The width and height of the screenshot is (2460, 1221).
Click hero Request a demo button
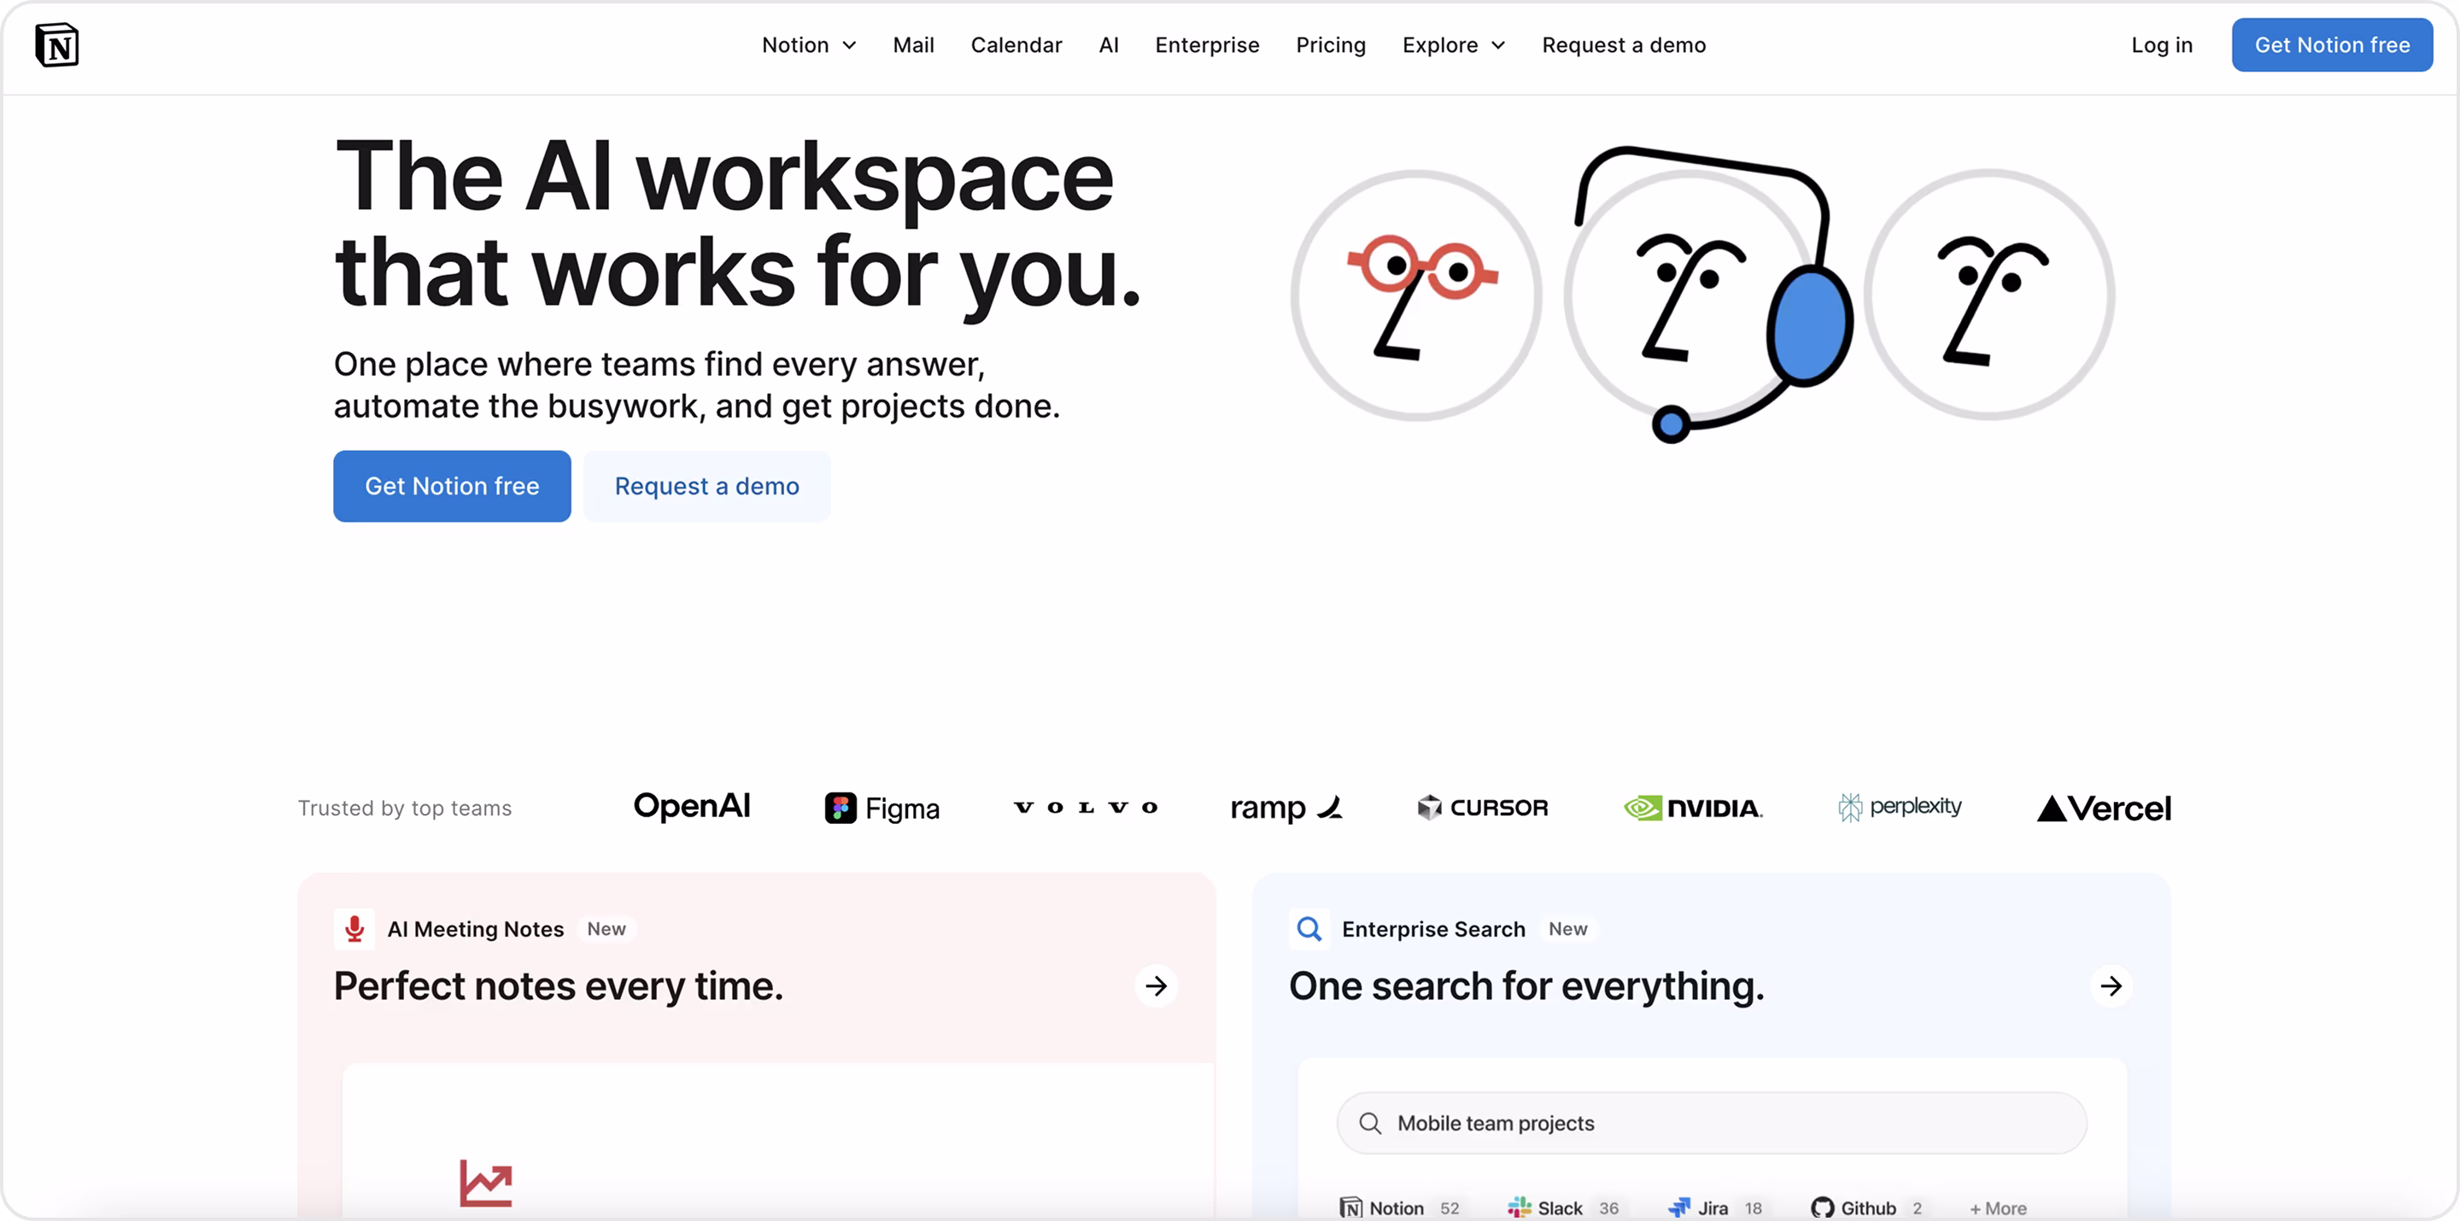(x=706, y=486)
